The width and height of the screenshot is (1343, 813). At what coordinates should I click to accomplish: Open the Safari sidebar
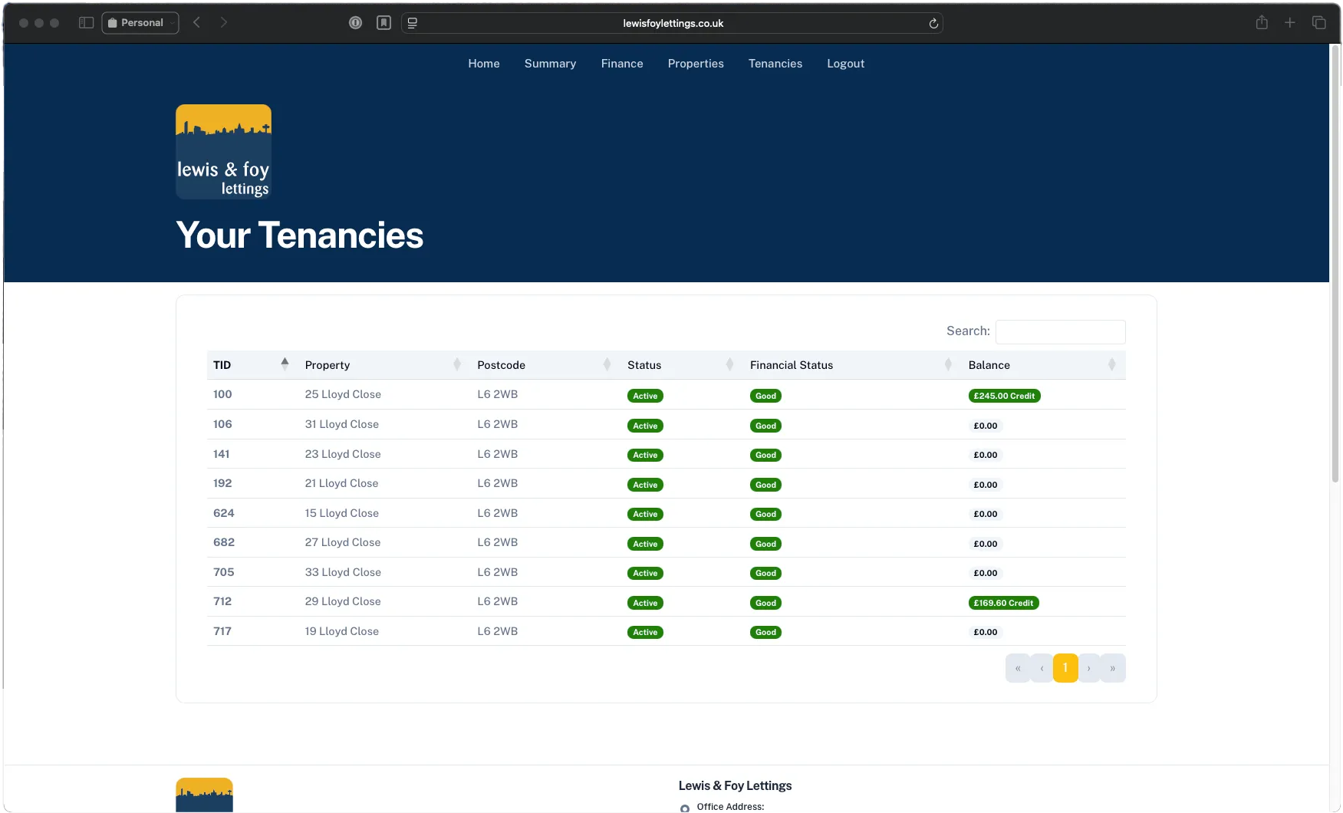point(86,22)
